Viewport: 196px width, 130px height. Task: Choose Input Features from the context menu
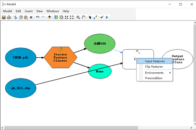(x=155, y=61)
